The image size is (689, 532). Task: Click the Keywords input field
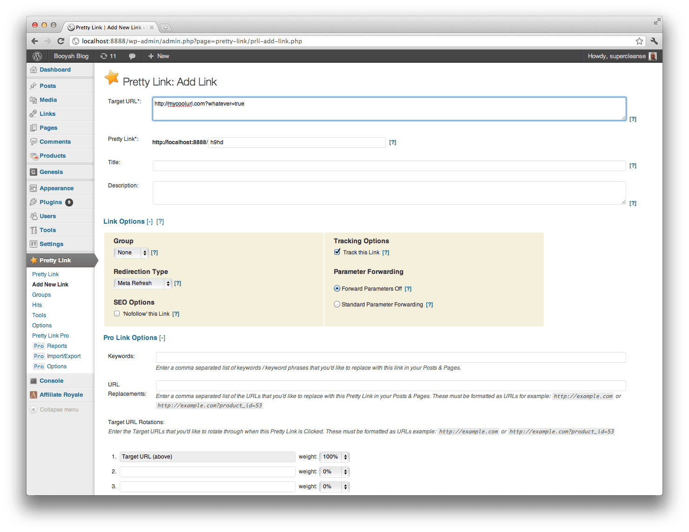(x=391, y=357)
